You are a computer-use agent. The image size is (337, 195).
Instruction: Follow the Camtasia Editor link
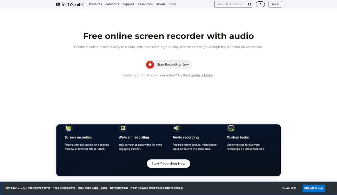pyautogui.click(x=201, y=75)
